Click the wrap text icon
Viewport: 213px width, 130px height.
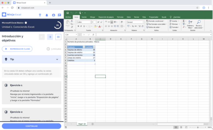(x=122, y=22)
